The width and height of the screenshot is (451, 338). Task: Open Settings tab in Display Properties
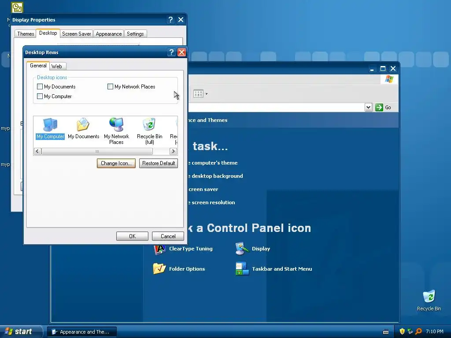click(x=135, y=33)
